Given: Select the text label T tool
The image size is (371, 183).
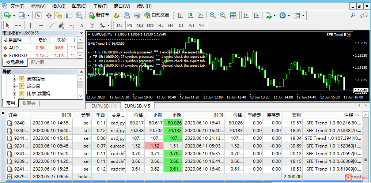Looking at the screenshot, I should click(x=92, y=25).
